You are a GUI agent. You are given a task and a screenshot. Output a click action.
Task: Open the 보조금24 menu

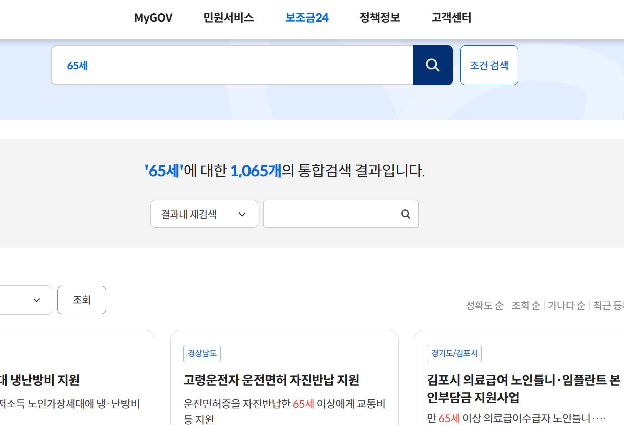click(307, 18)
